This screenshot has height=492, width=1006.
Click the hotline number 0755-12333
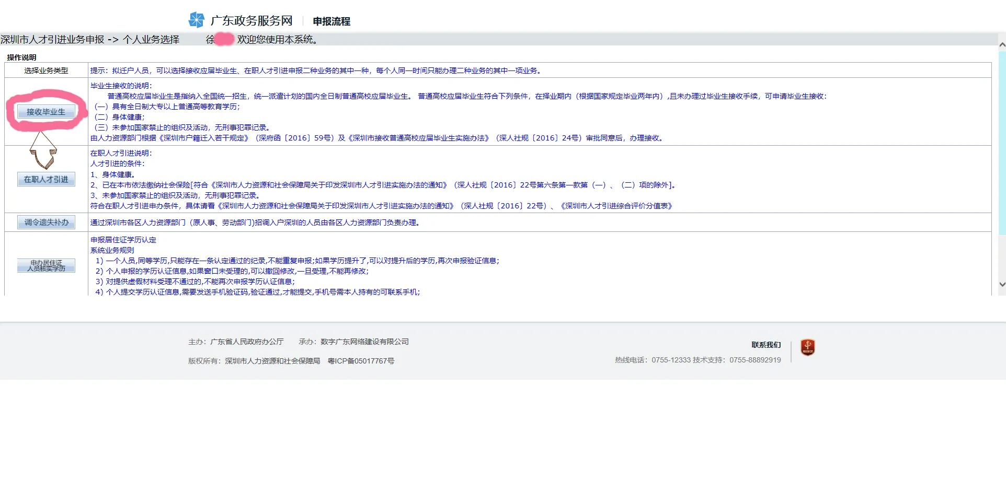point(671,360)
